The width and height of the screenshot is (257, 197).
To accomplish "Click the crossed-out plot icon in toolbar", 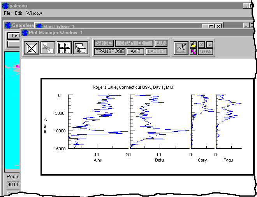I will 32,48.
